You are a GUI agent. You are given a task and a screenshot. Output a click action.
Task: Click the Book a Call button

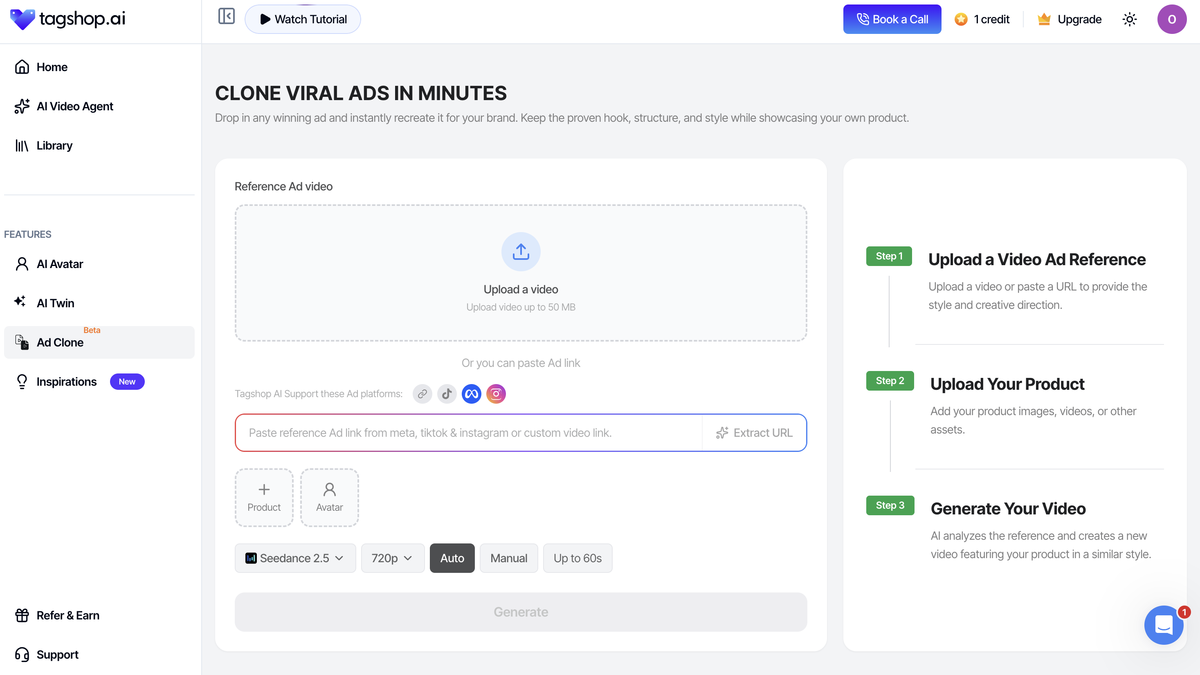tap(892, 19)
